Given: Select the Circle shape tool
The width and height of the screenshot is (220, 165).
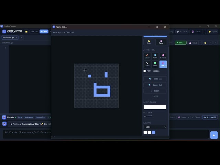Looking at the screenshot, I should pos(163,64).
